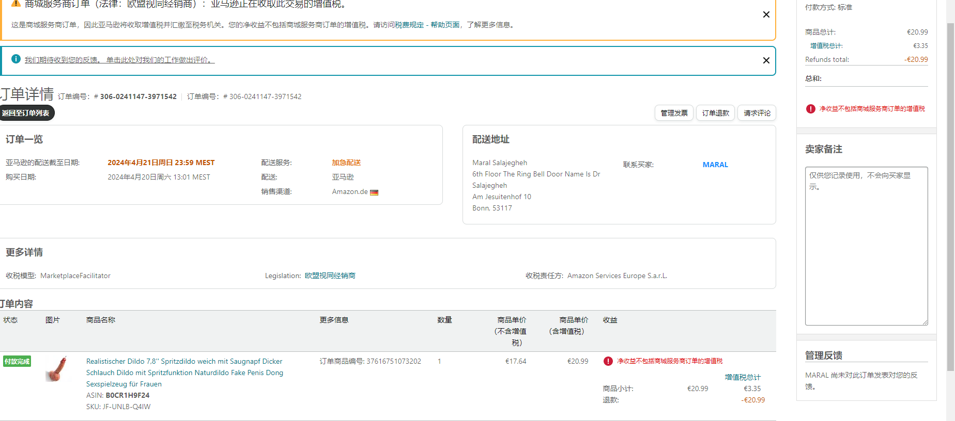955x421 pixels.
Task: Click the blue info icon in feedback banner
Action: point(16,59)
